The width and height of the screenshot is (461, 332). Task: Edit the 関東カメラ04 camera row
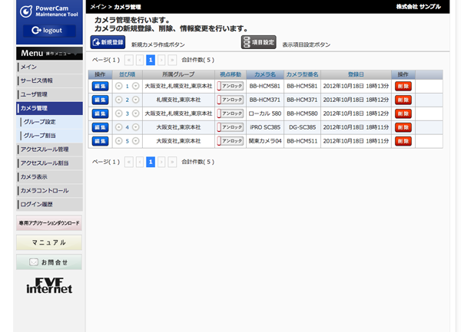pyautogui.click(x=100, y=142)
